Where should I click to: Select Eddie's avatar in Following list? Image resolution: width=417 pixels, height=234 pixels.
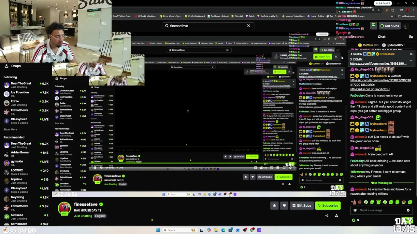(7, 103)
